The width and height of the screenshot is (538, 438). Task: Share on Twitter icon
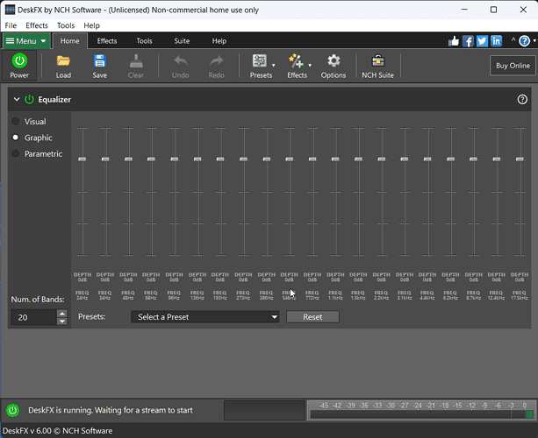click(482, 41)
